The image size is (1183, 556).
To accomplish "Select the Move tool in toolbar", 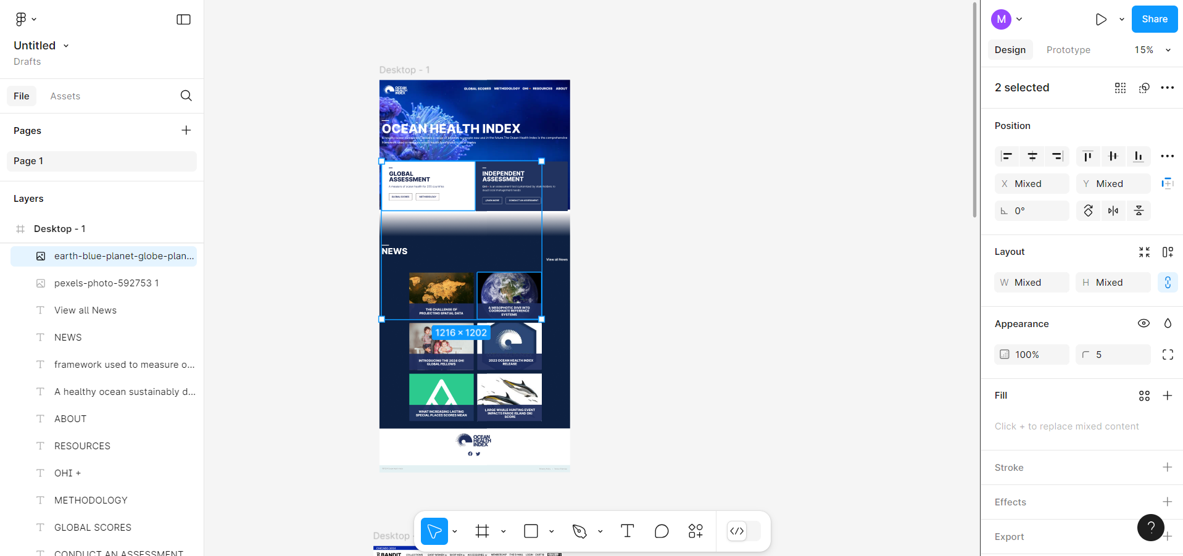I will [434, 531].
